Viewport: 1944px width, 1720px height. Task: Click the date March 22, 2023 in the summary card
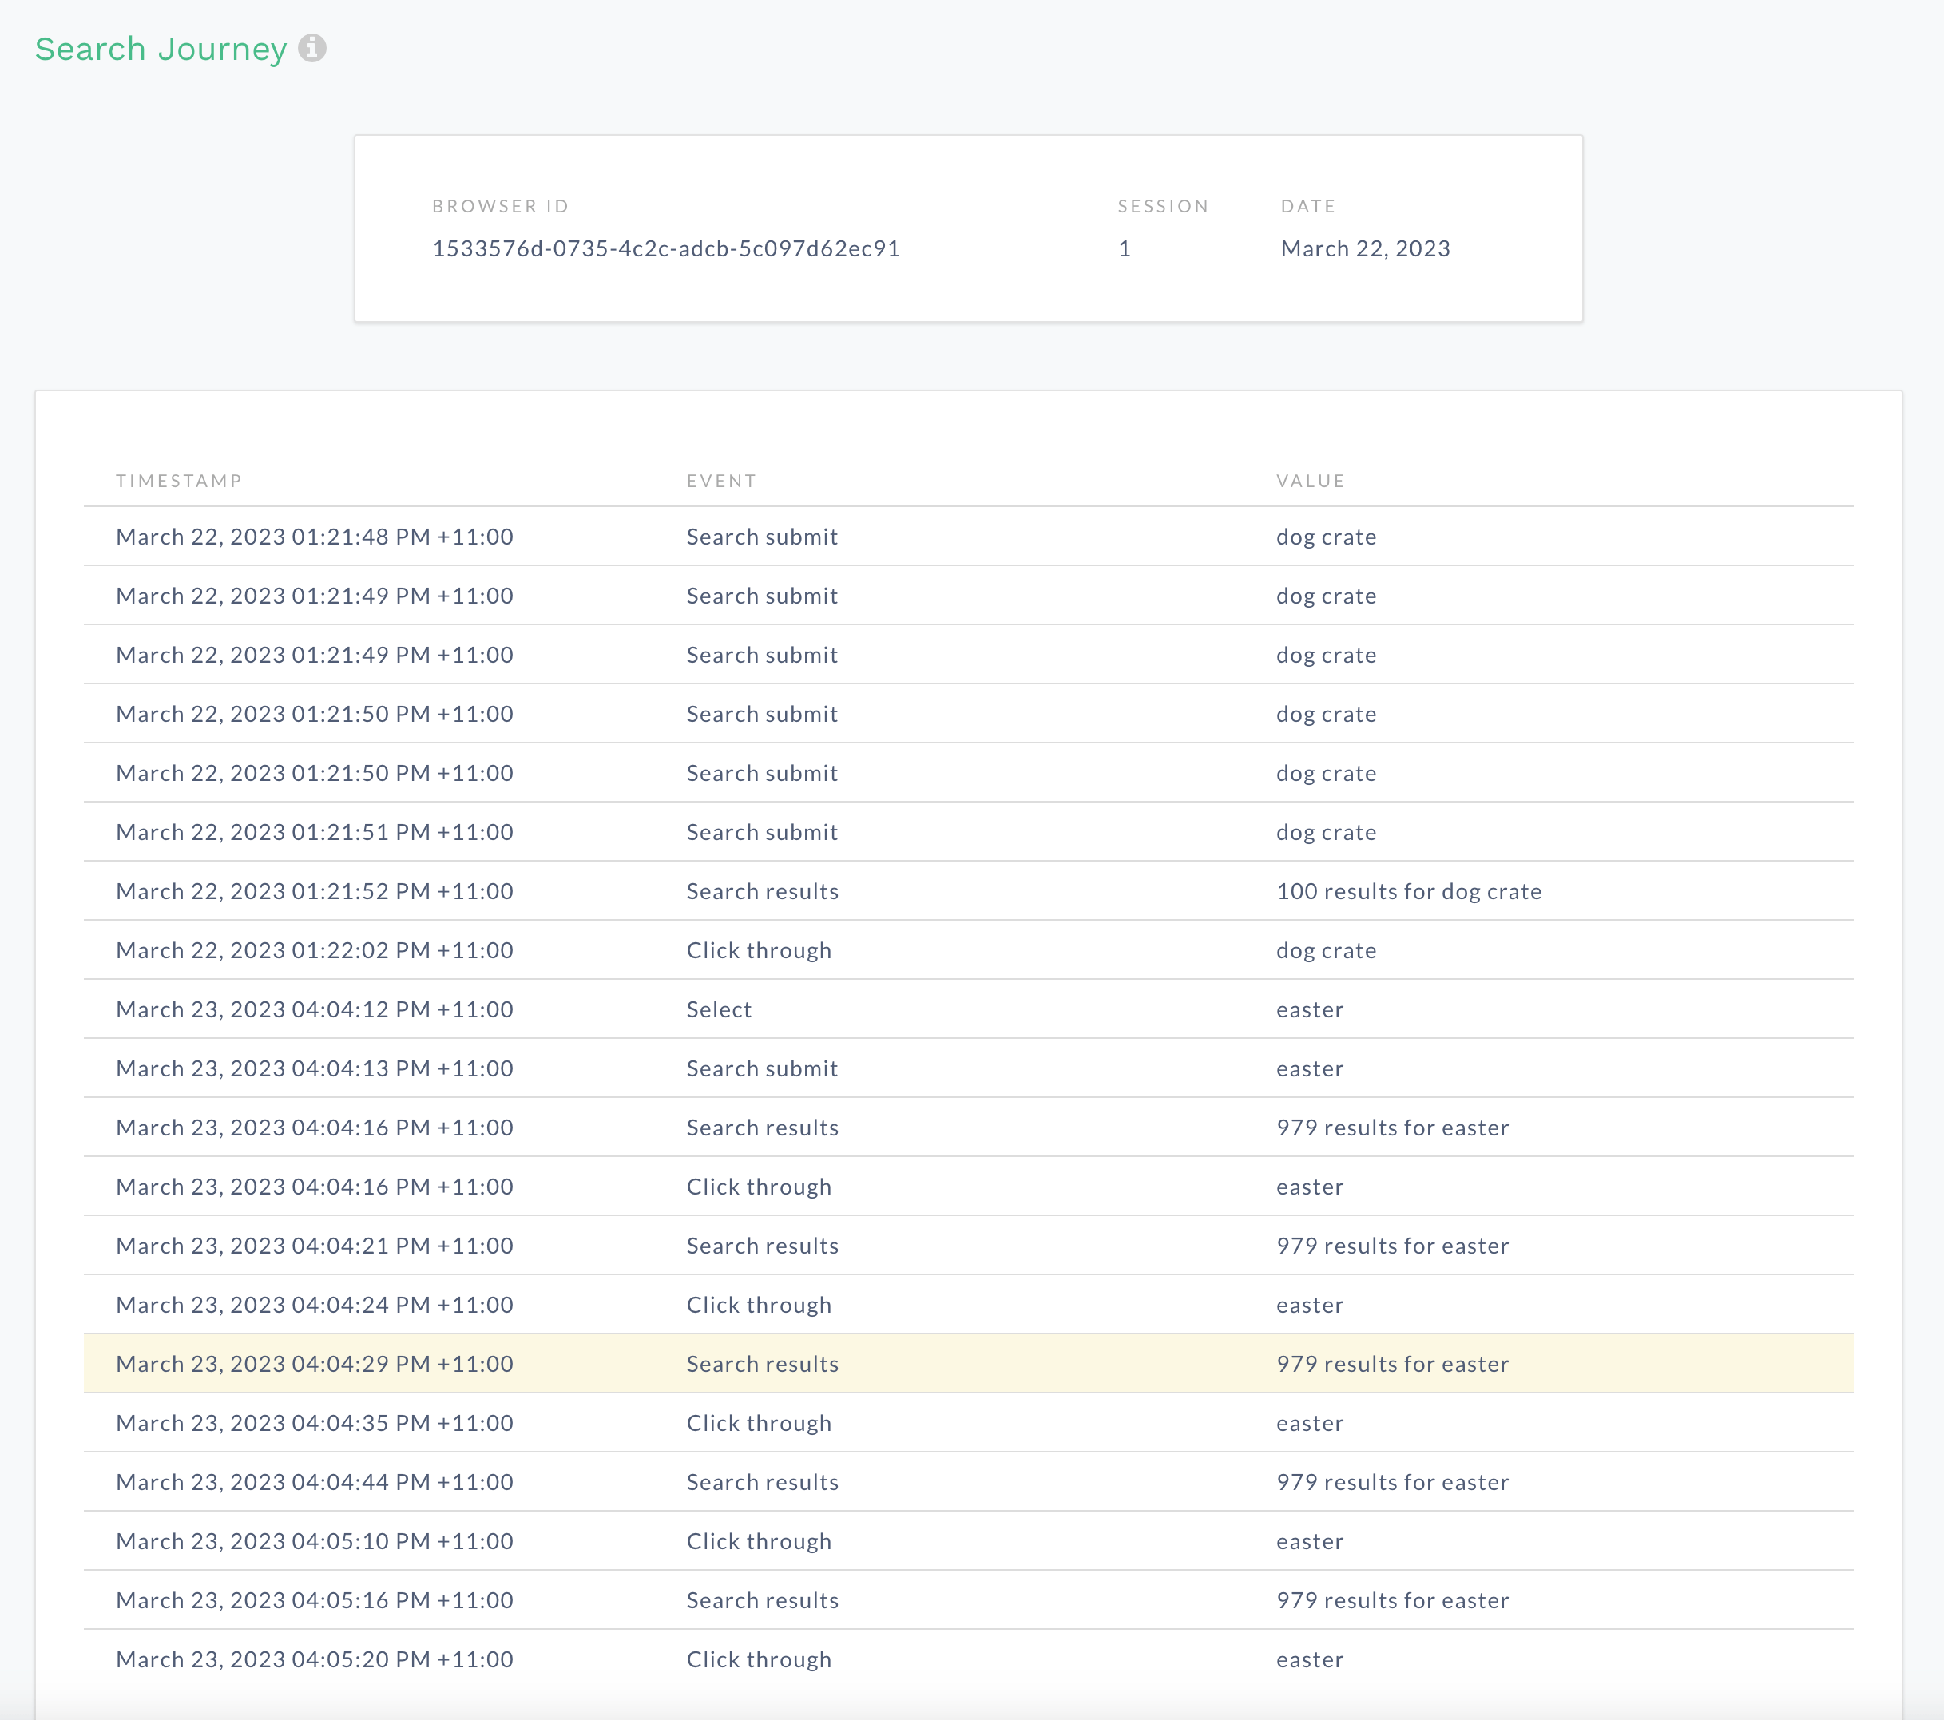(1365, 248)
